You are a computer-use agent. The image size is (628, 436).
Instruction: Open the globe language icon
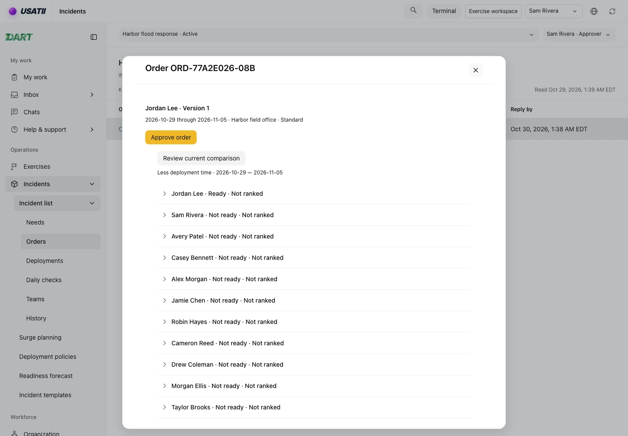click(594, 11)
